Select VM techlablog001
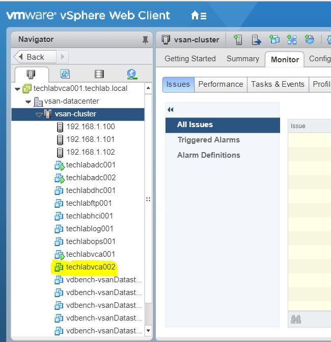The width and height of the screenshot is (331, 342). point(90,229)
